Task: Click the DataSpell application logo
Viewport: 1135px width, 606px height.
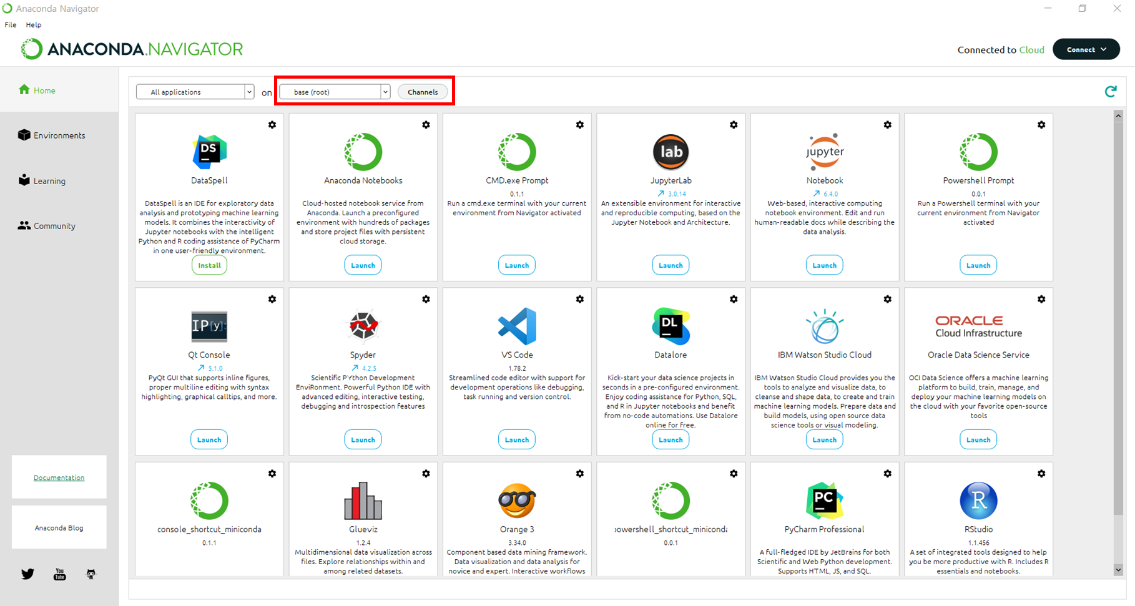Action: 209,152
